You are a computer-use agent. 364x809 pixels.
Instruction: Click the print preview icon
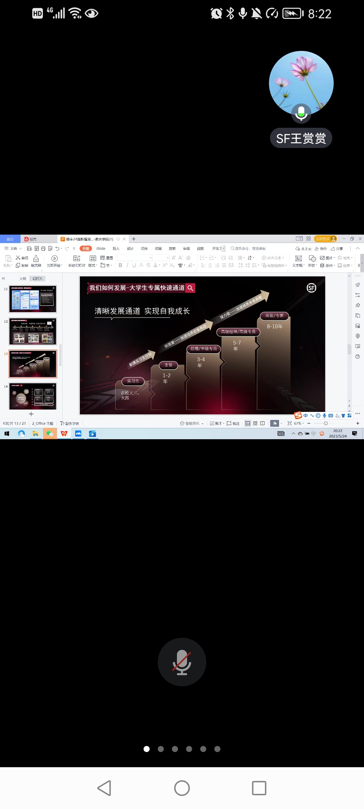50,248
